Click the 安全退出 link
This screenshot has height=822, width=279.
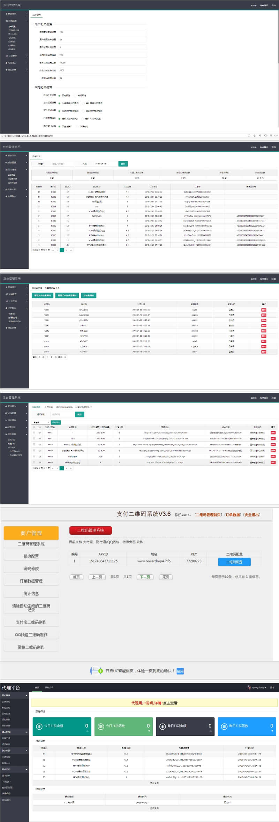pos(251,515)
